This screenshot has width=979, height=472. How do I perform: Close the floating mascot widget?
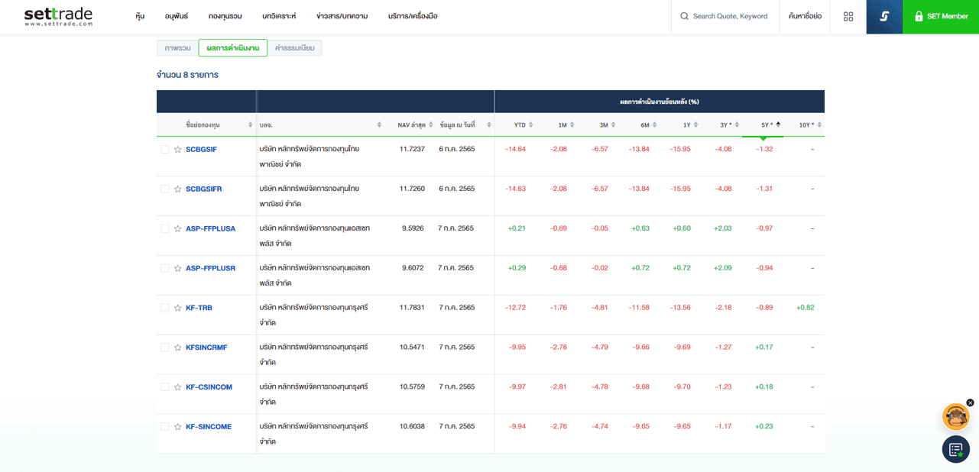(970, 402)
